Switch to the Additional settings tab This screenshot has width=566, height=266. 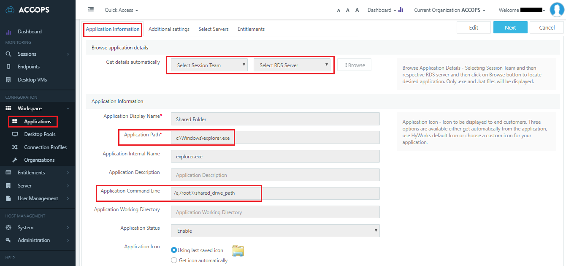169,29
